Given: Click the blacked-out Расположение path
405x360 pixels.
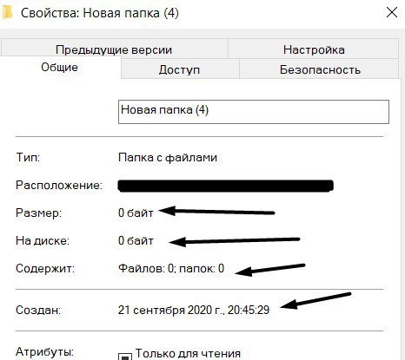Looking at the screenshot, I should pyautogui.click(x=226, y=186).
